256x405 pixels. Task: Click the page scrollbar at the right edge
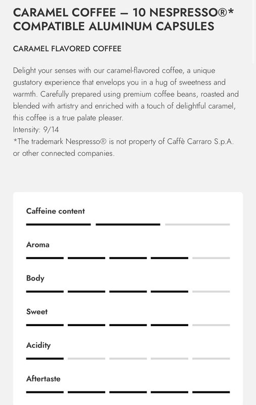[254, 31]
